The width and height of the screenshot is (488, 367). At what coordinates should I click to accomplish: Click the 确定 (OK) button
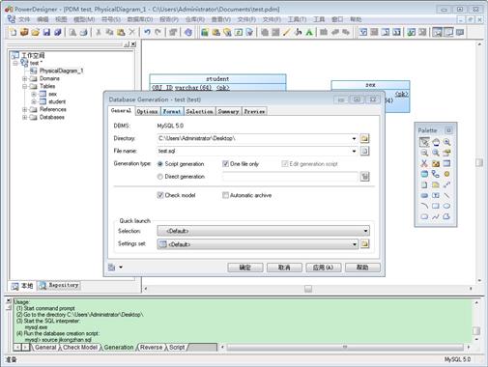(245, 268)
